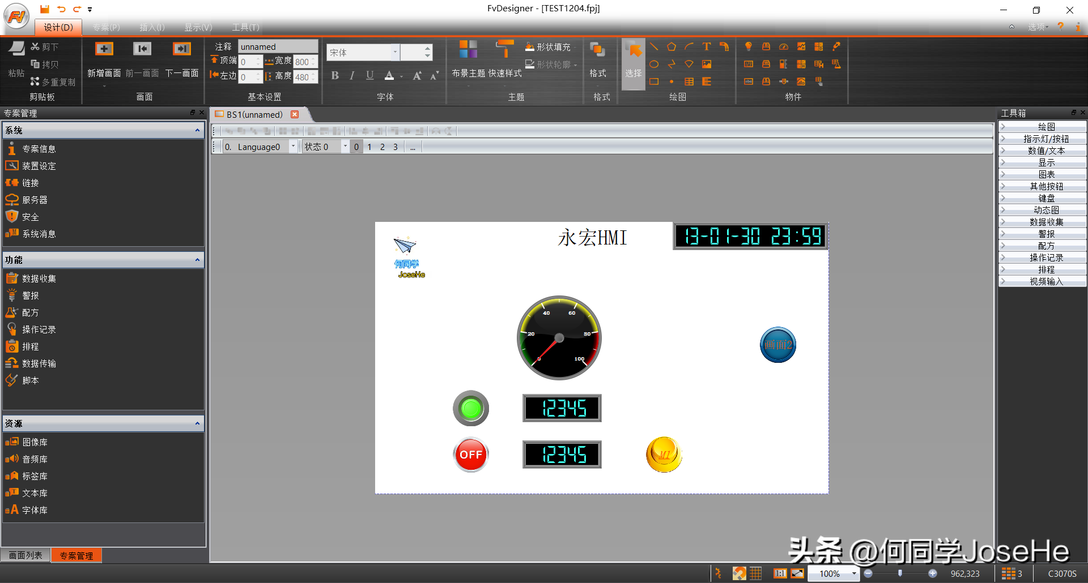Toggle the grid display in status bar
Viewport: 1088px width, 583px height.
pyautogui.click(x=756, y=573)
